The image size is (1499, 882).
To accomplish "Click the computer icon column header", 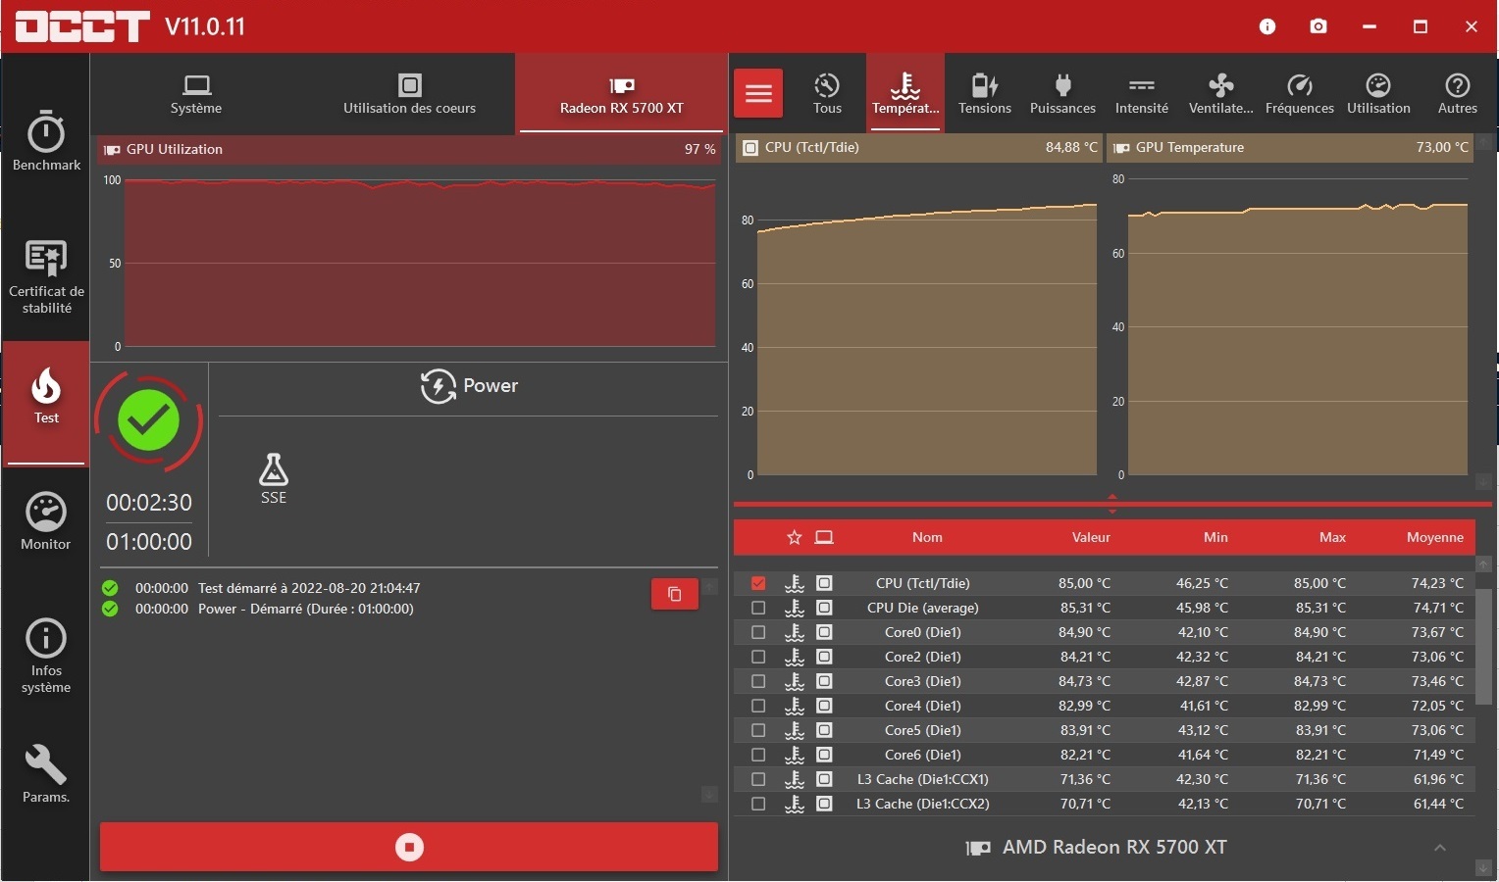I will coord(824,537).
